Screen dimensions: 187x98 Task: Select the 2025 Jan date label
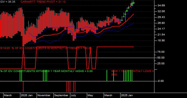(127, 95)
